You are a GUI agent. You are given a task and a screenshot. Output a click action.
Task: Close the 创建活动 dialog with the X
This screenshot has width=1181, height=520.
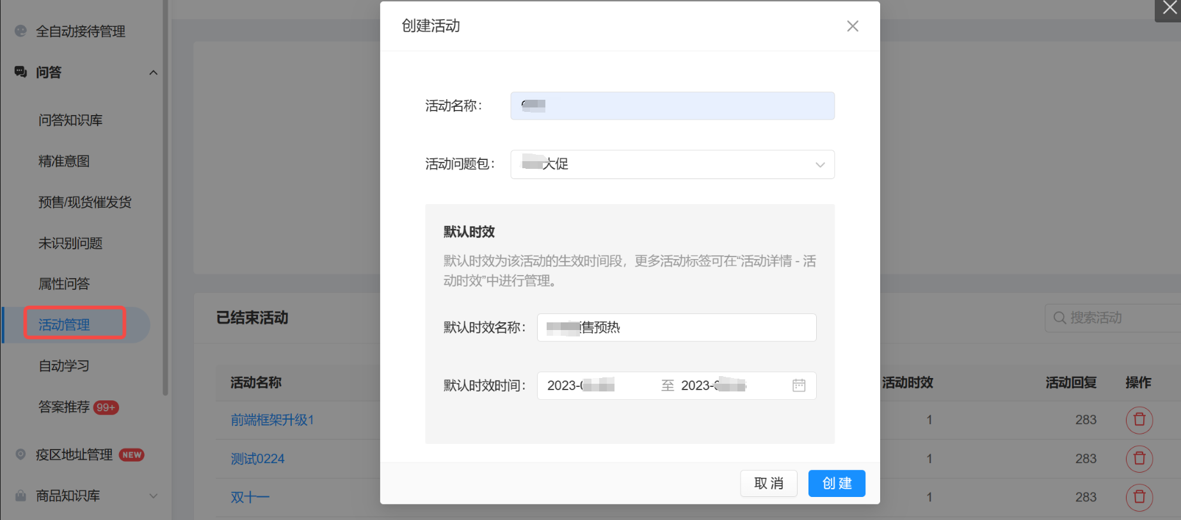point(853,26)
